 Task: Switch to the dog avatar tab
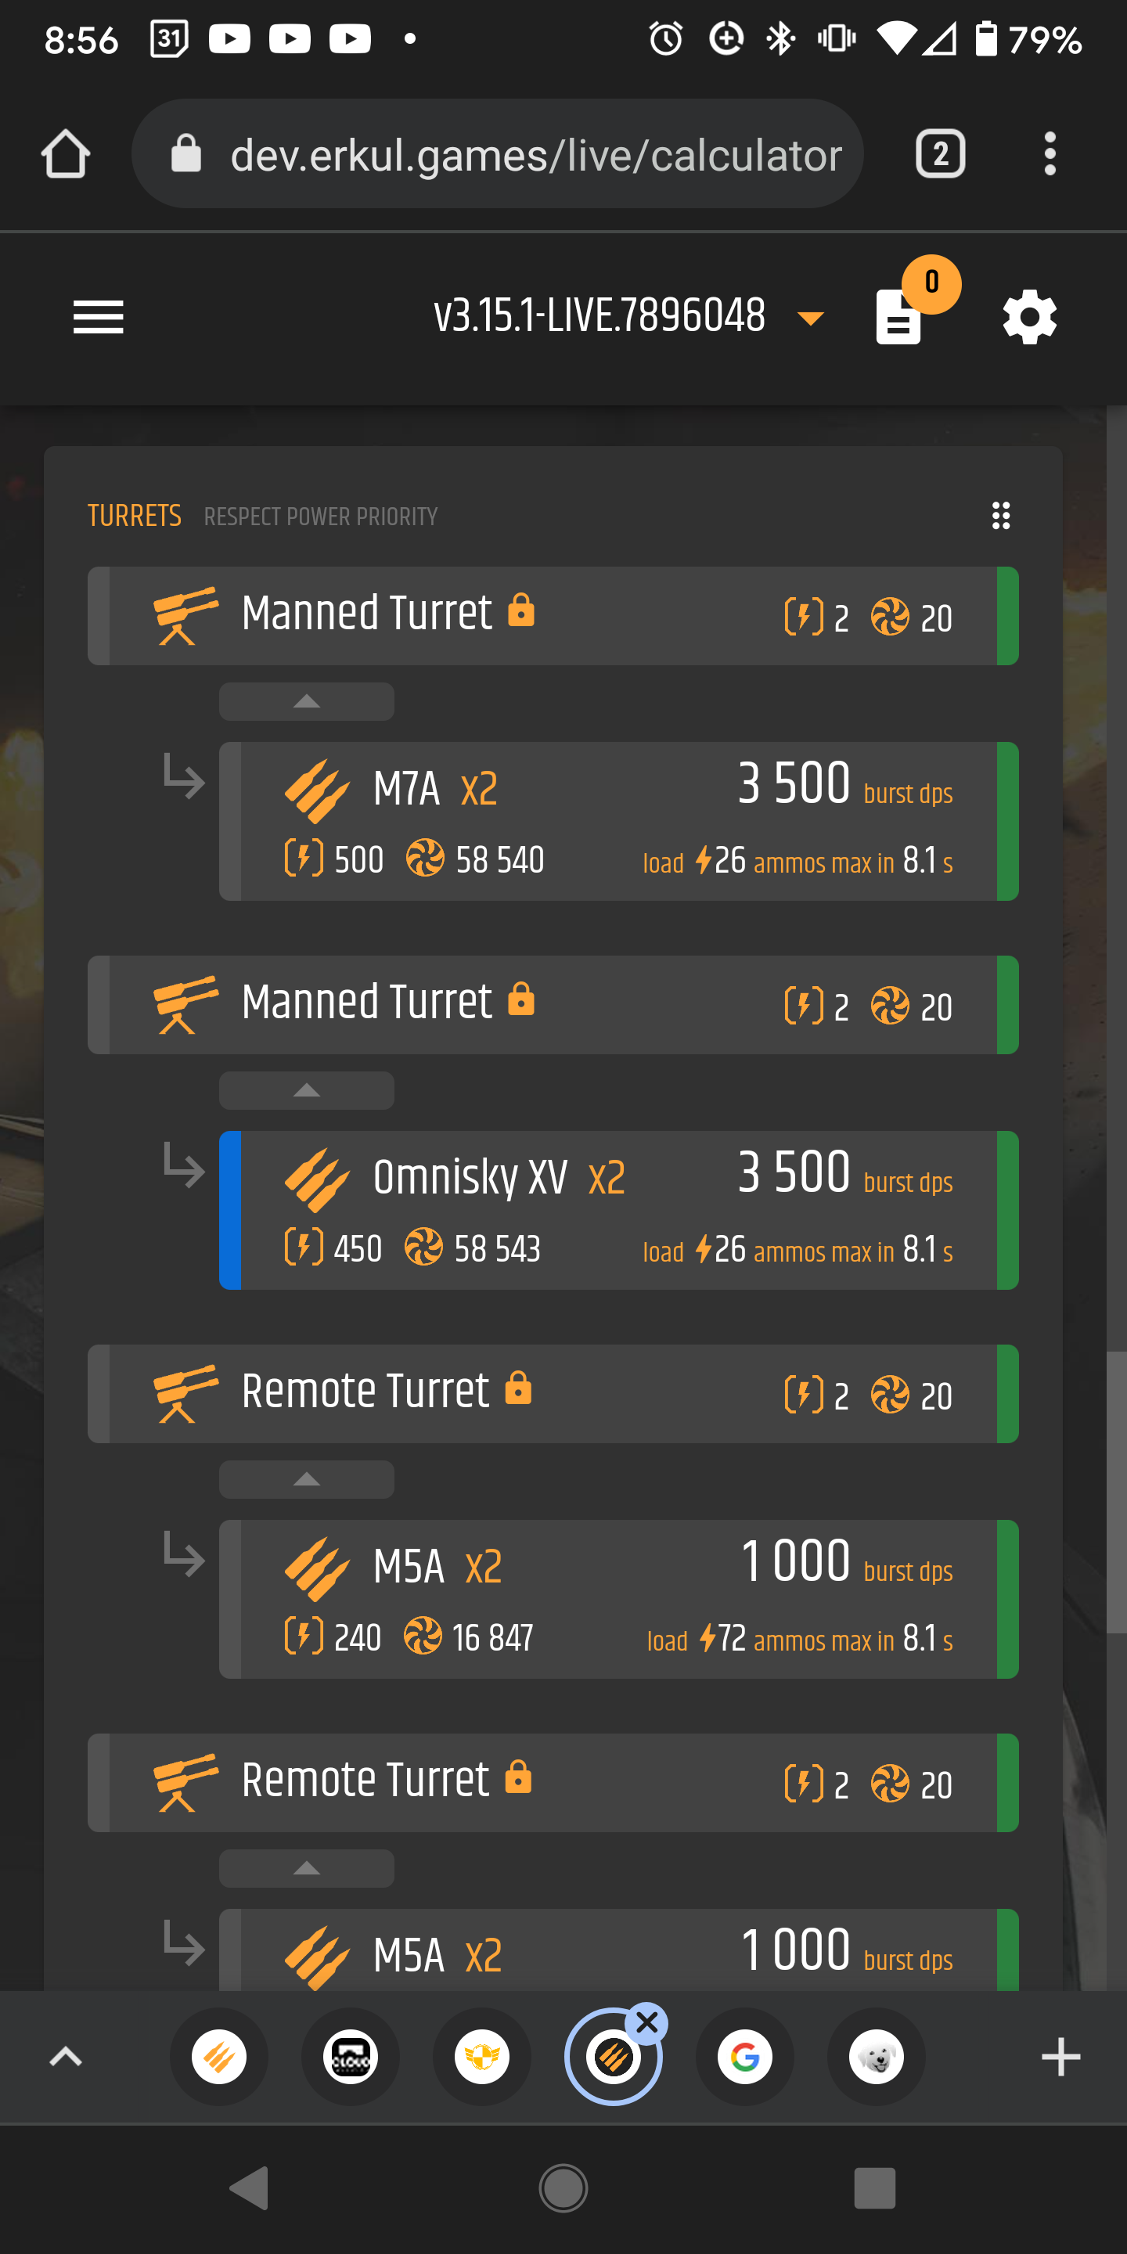[876, 2056]
